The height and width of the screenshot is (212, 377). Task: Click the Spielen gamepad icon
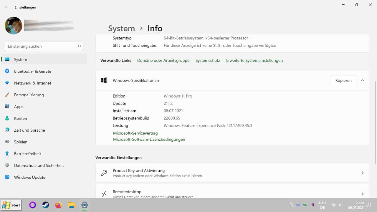pos(7,142)
